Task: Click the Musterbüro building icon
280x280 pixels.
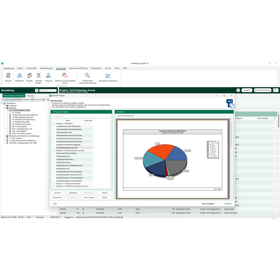Action: point(4,103)
